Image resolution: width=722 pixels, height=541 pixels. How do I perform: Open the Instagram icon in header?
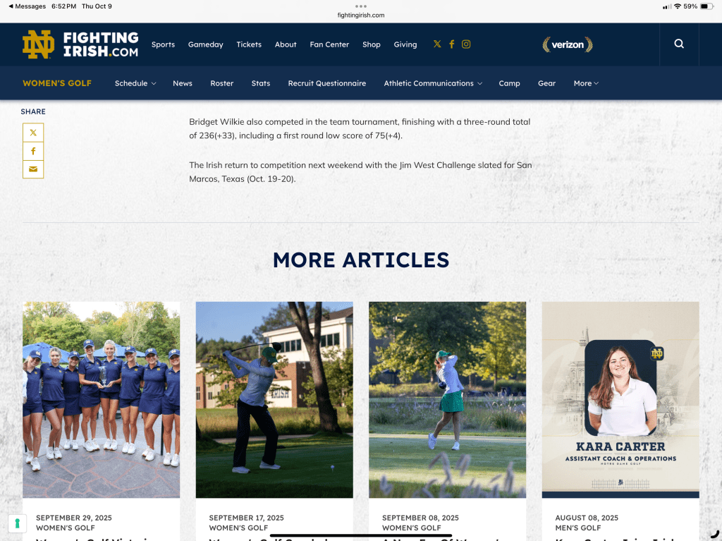pos(466,44)
